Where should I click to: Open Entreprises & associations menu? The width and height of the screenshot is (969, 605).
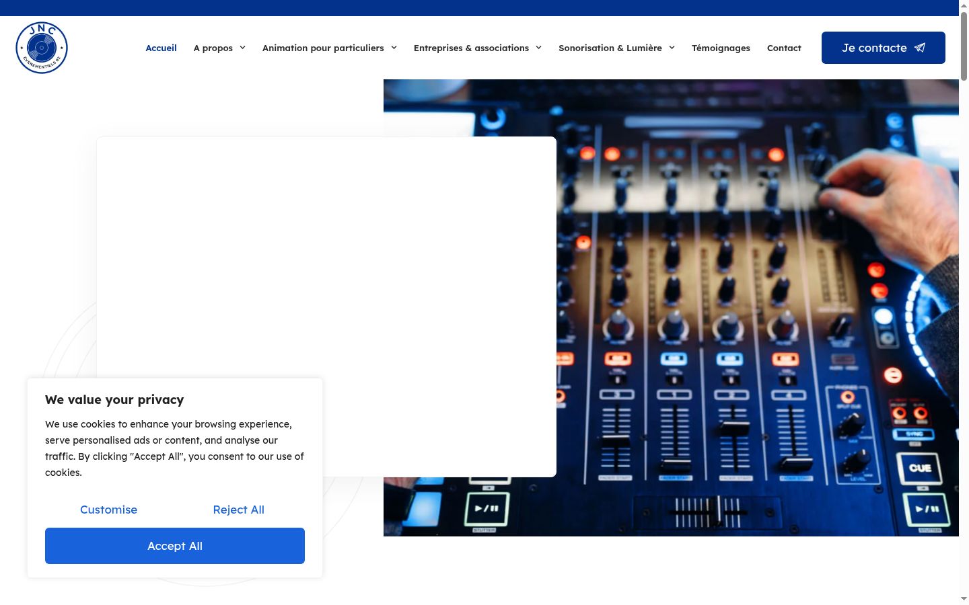point(471,48)
